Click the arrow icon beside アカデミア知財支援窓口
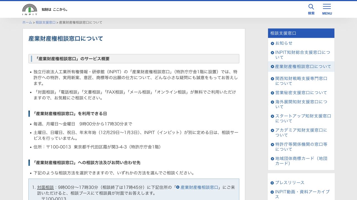The image size is (357, 200). point(272,130)
